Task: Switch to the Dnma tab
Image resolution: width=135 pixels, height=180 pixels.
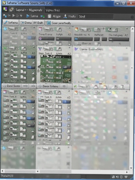Action: coord(26,23)
